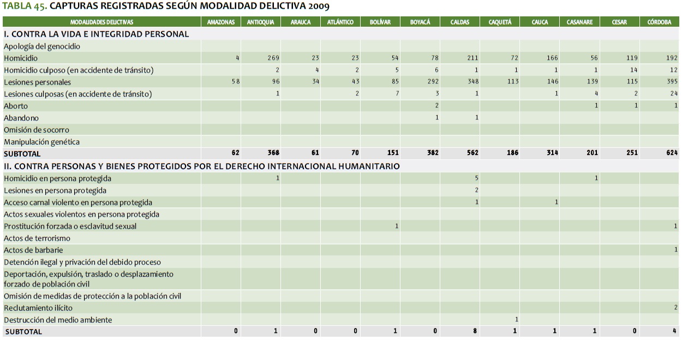Click Córdoba's Lesiones personales value 395

click(x=671, y=82)
